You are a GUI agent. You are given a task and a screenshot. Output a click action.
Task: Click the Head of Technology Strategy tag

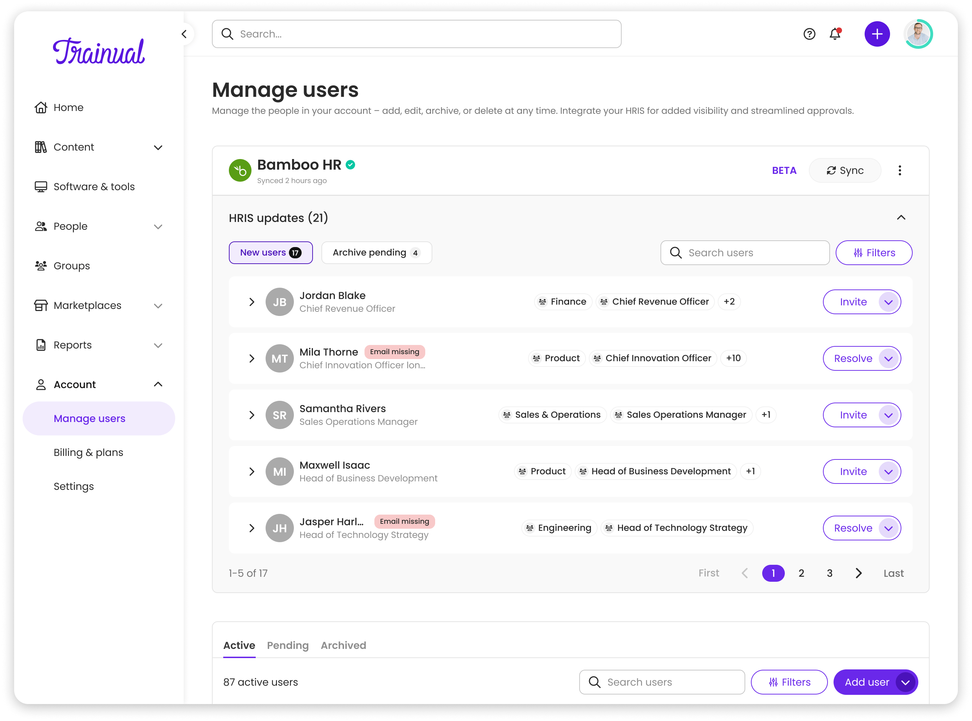click(x=677, y=528)
